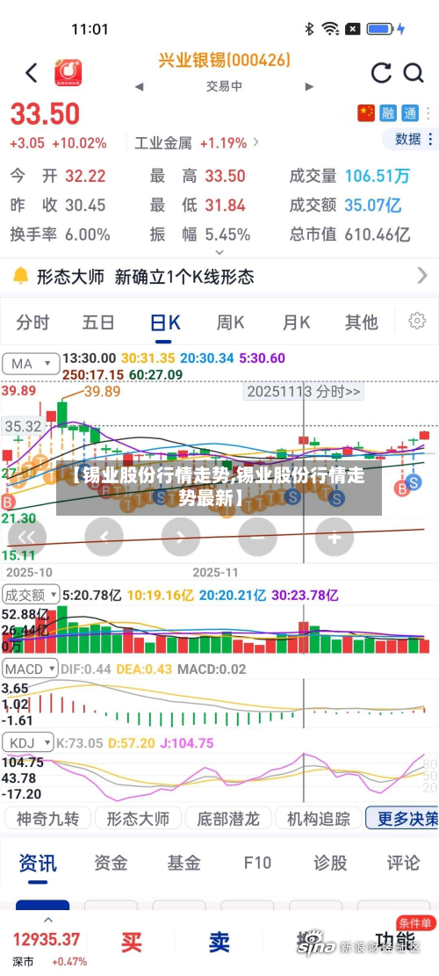439x976 pixels.
Task: Tap the China flag market icon
Action: pyautogui.click(x=366, y=112)
